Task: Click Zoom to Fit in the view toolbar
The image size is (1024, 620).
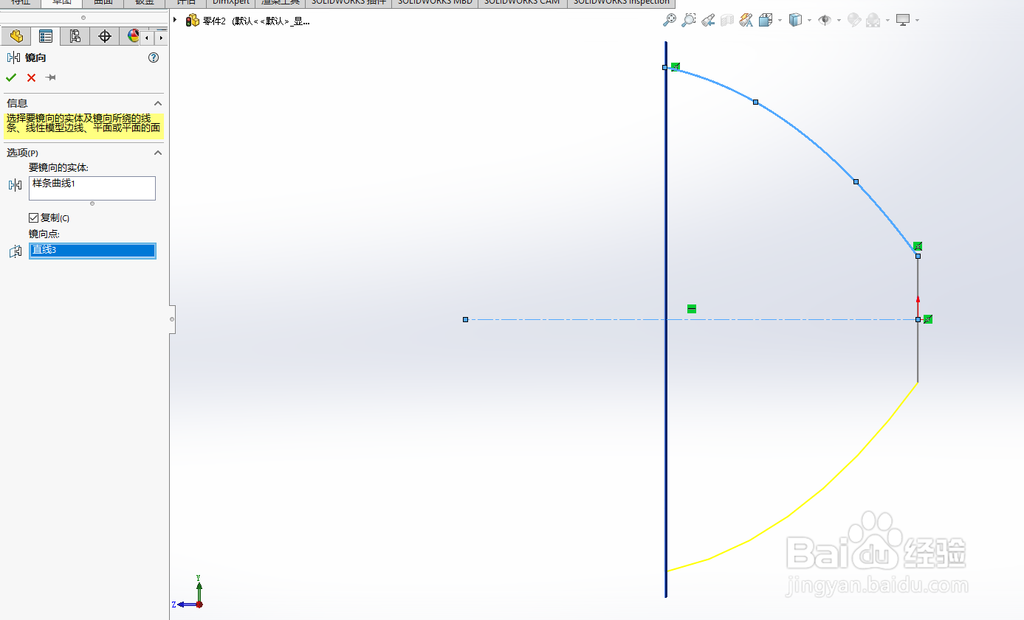Action: click(x=669, y=21)
